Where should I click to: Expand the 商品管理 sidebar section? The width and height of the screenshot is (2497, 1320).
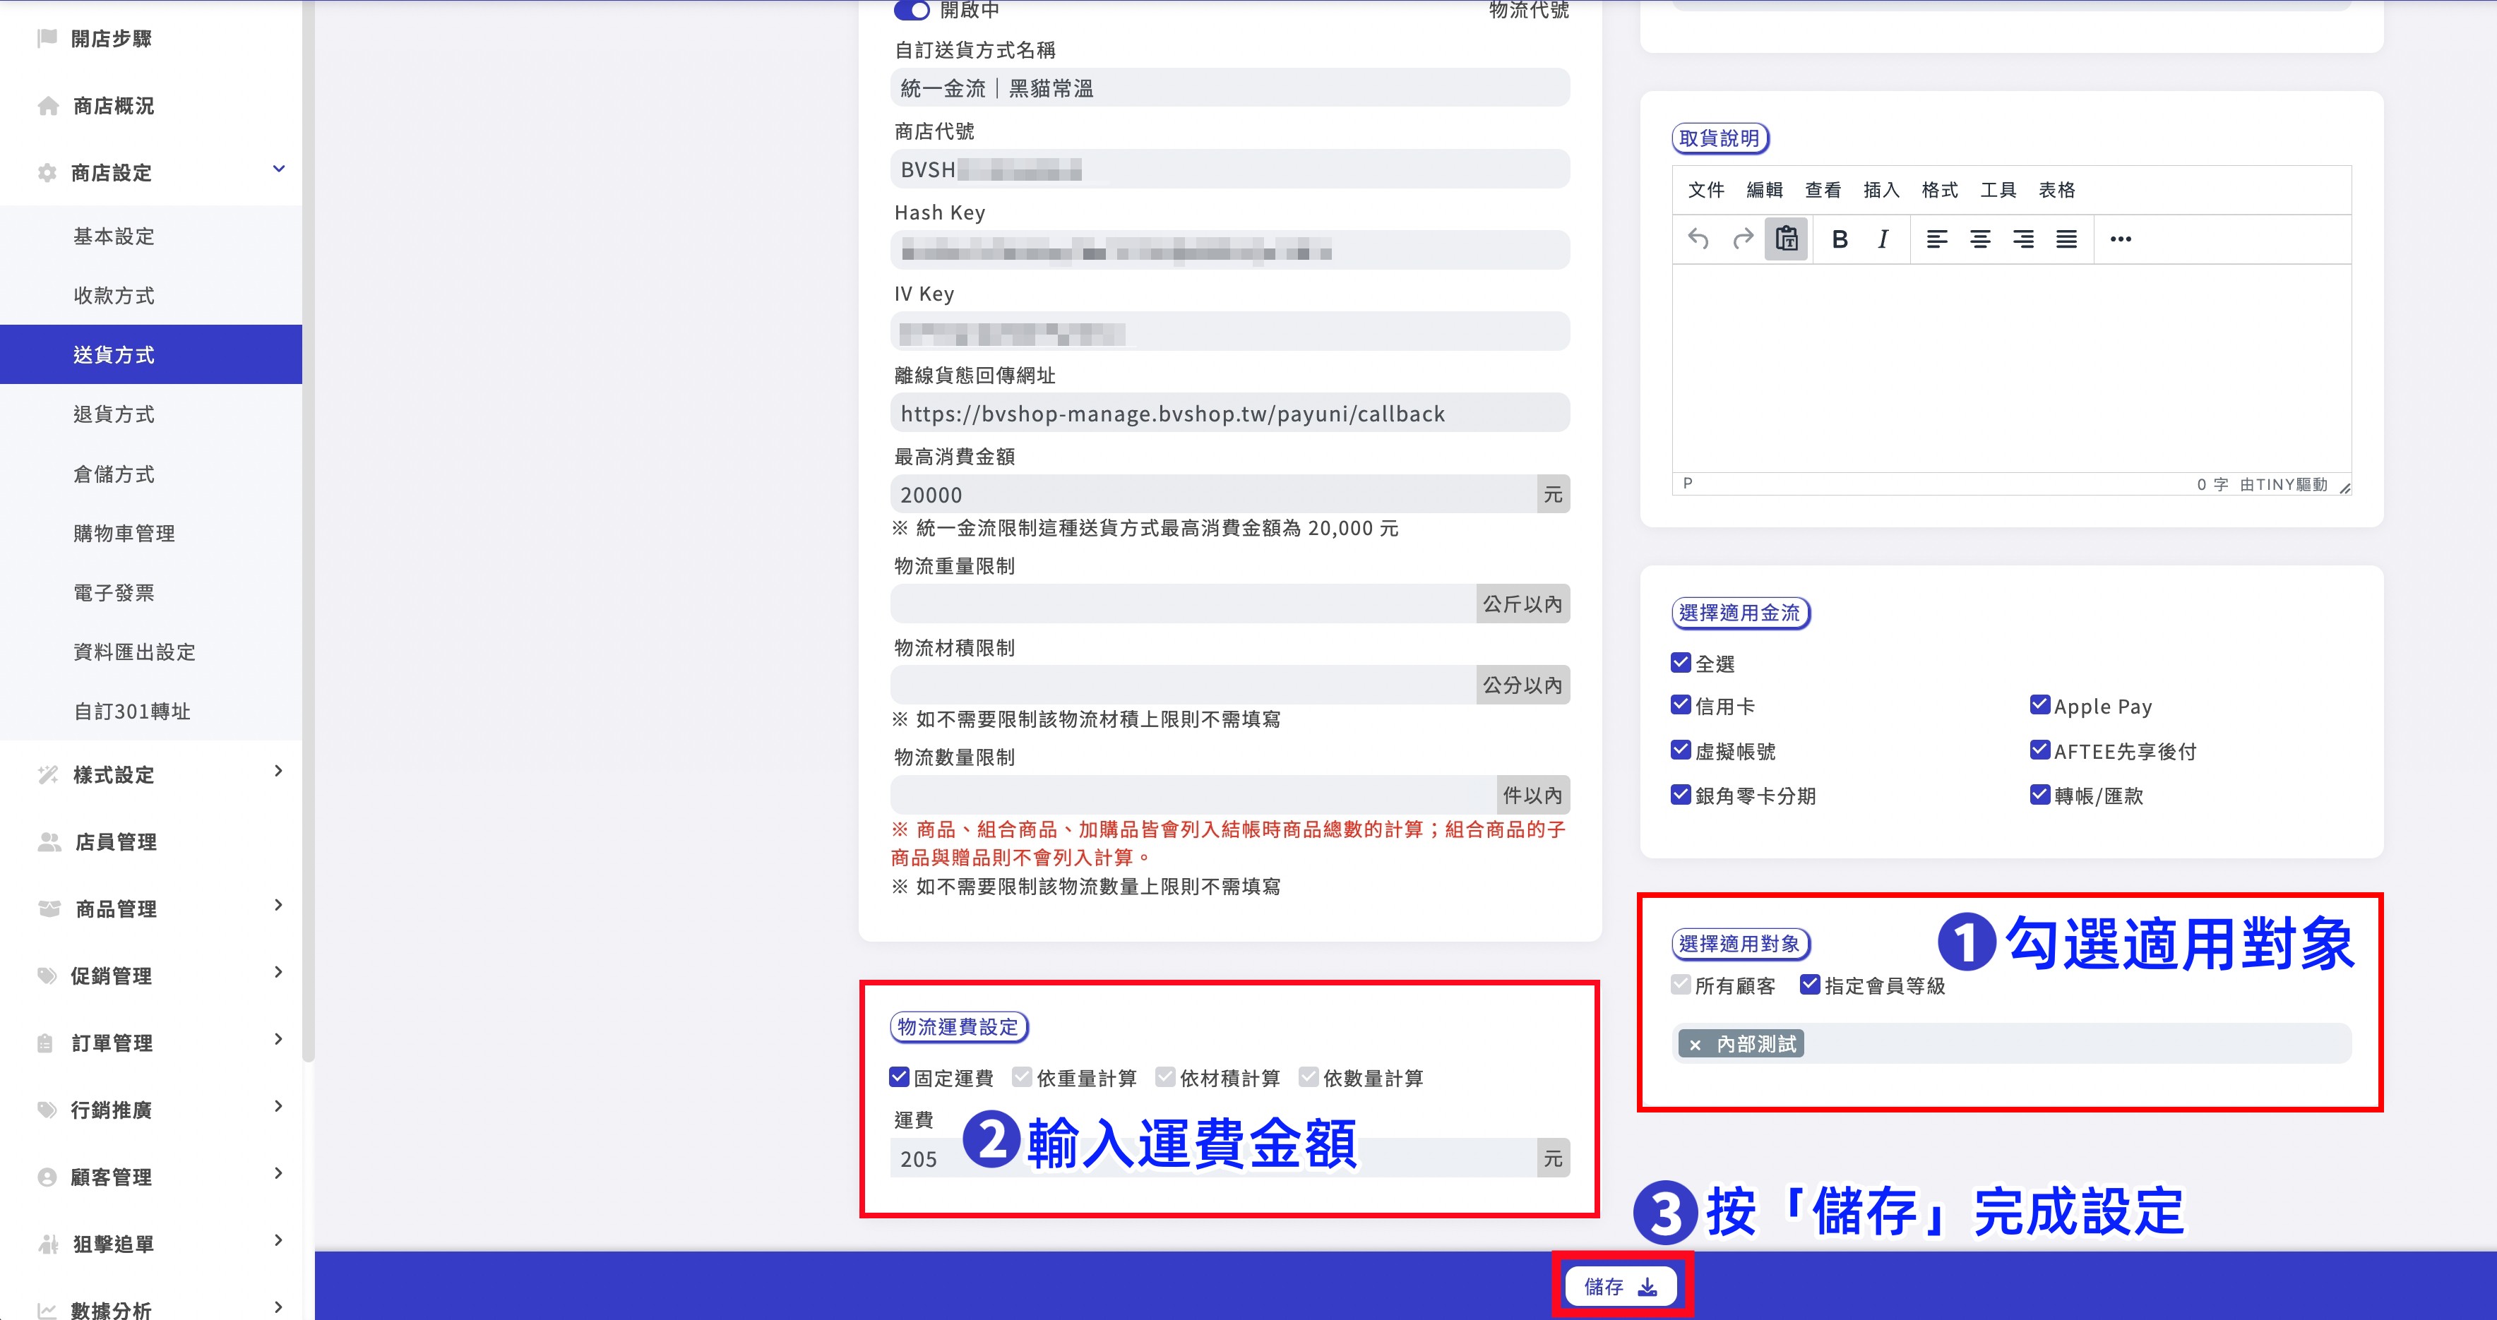(x=278, y=905)
